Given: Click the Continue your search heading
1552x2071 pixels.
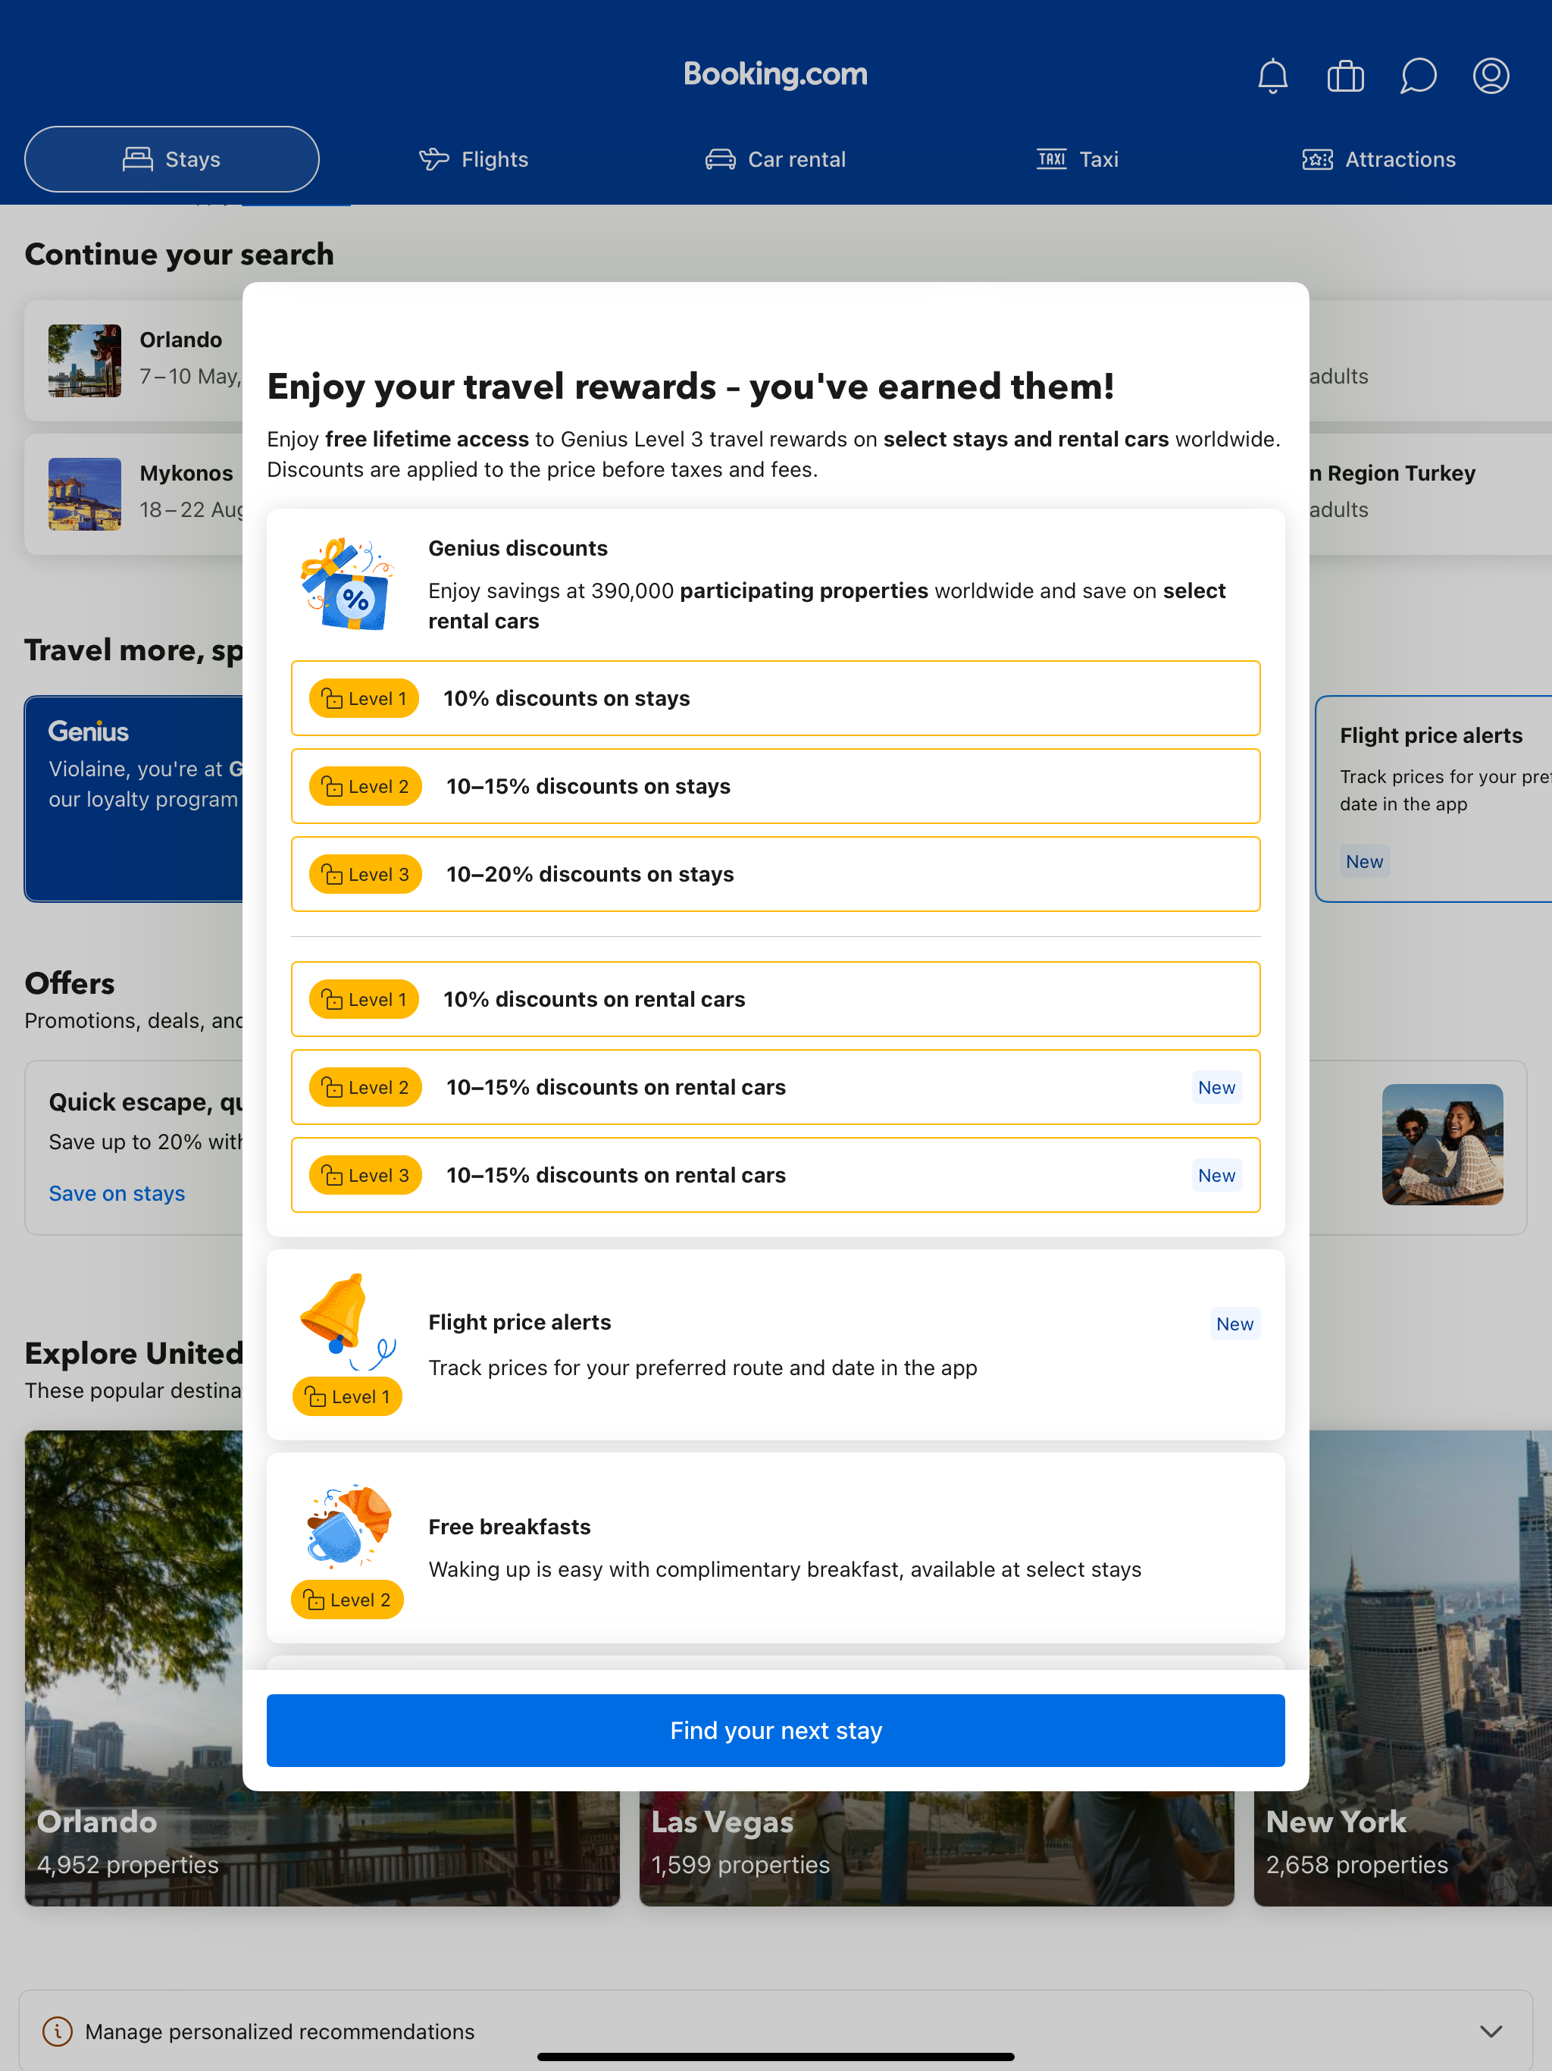Looking at the screenshot, I should [179, 255].
